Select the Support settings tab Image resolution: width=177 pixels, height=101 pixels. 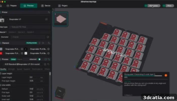27,69
